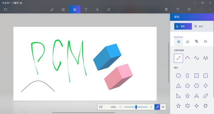This screenshot has width=214, height=114.
Task: Select the Text tool
Action: tap(86, 10)
